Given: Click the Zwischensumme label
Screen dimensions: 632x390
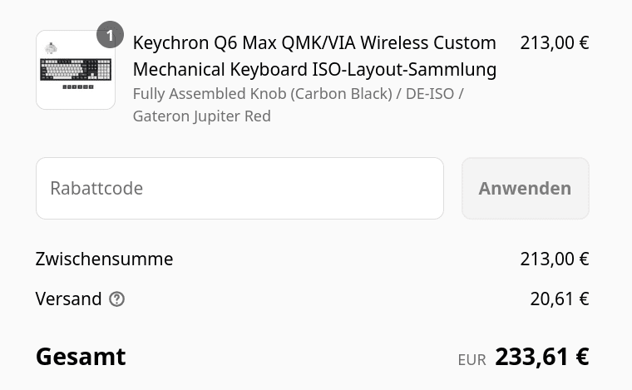Looking at the screenshot, I should point(104,259).
